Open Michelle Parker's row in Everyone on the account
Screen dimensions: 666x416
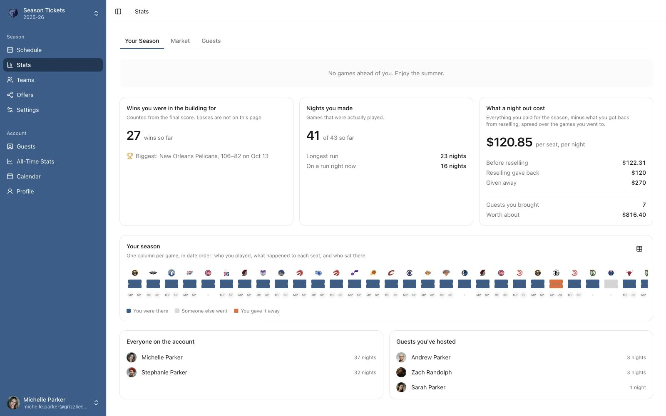click(x=251, y=357)
